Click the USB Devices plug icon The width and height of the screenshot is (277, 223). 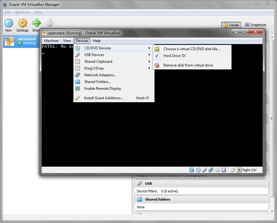point(78,55)
